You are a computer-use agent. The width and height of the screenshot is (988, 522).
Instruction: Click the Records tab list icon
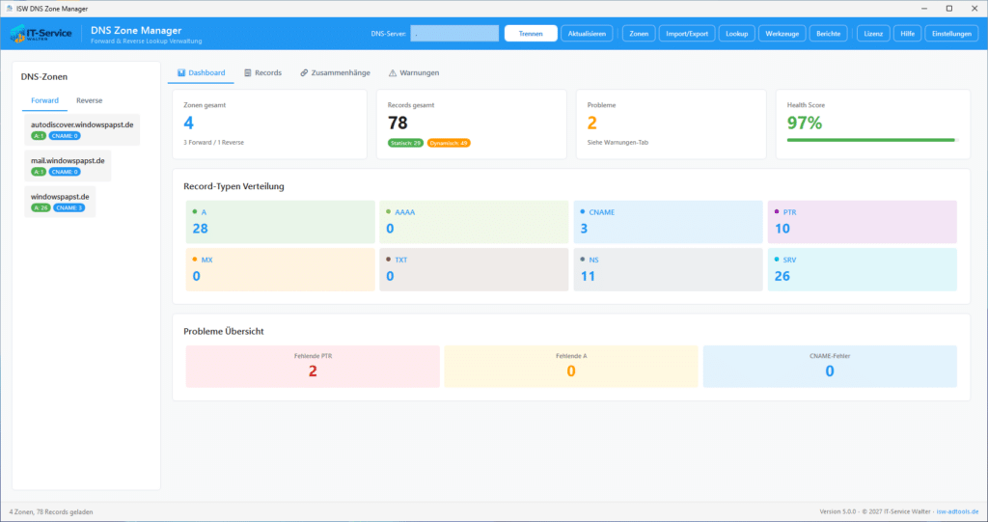(248, 73)
